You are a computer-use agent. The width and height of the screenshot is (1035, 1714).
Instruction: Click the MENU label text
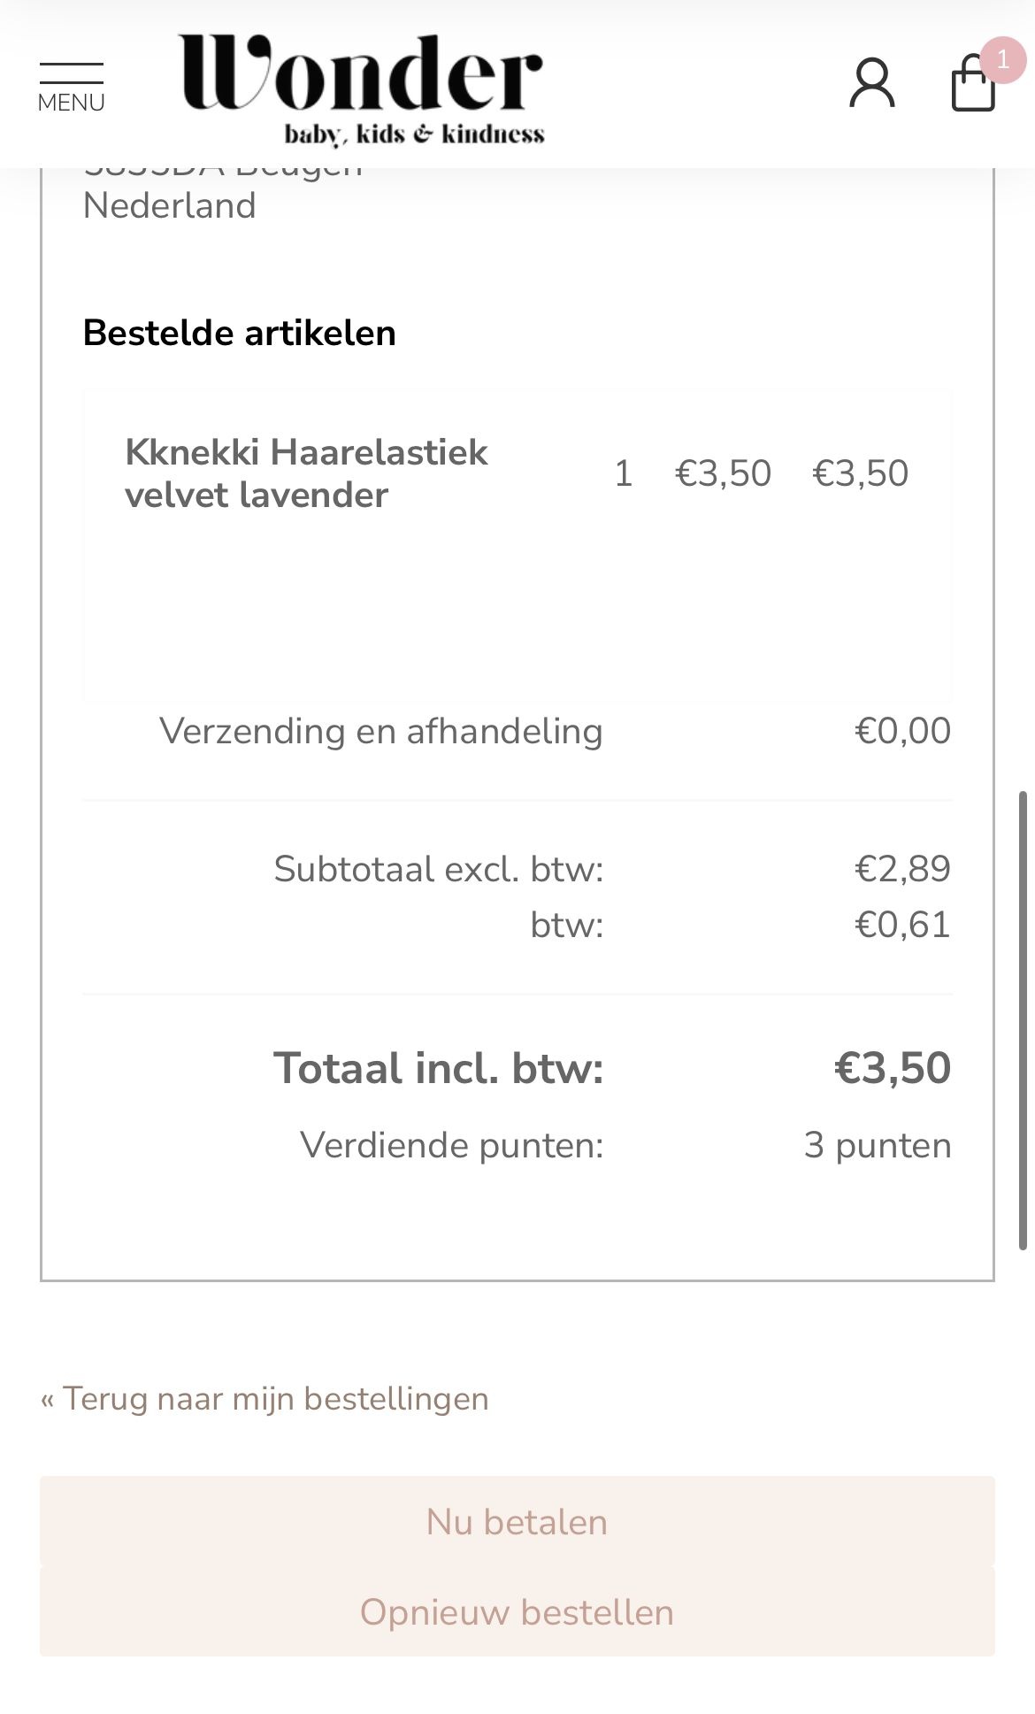(x=71, y=103)
